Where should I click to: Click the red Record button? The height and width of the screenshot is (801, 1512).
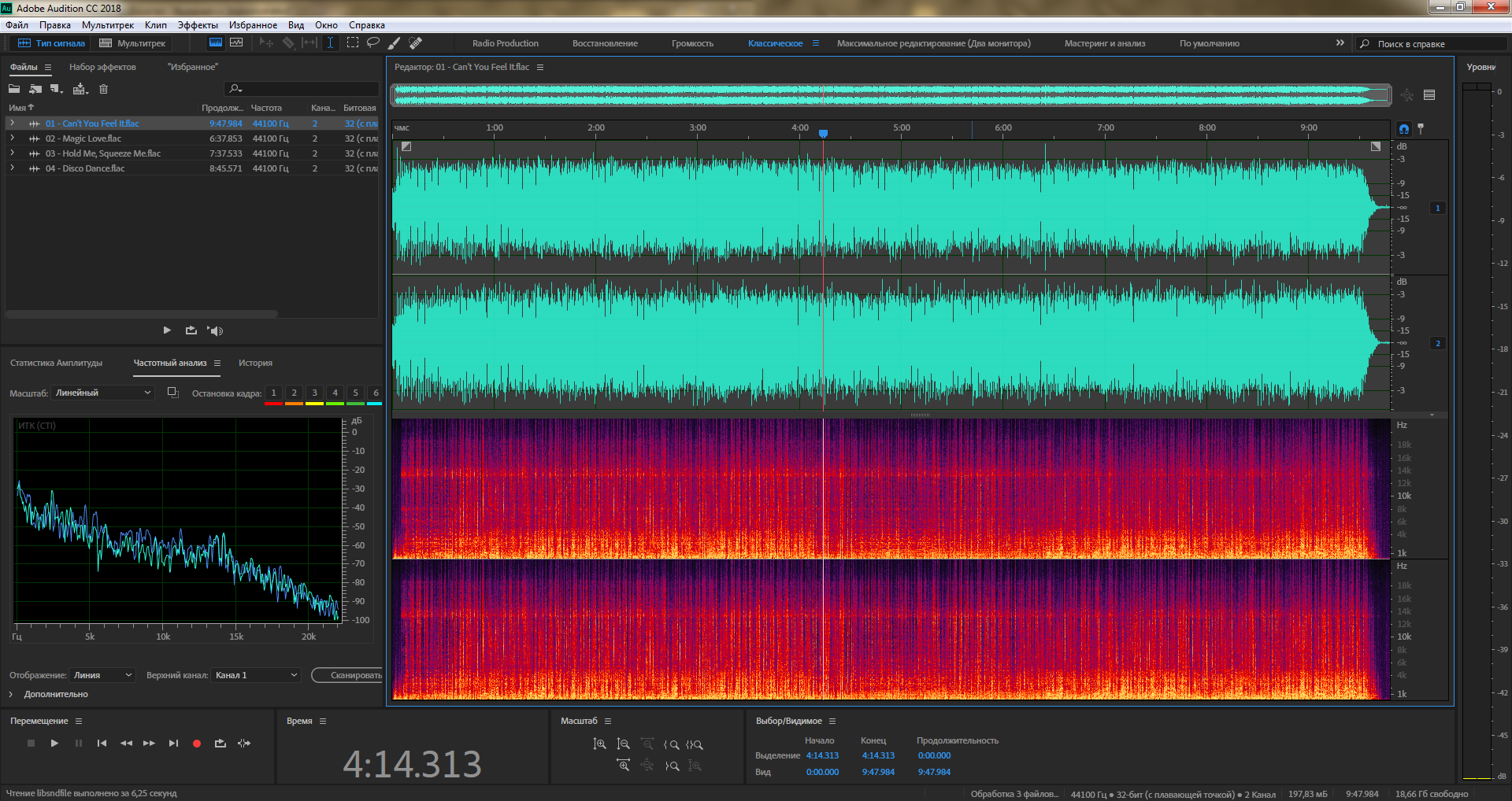[x=197, y=743]
